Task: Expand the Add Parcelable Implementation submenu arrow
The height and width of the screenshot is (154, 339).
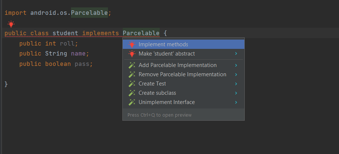Action: (236, 65)
